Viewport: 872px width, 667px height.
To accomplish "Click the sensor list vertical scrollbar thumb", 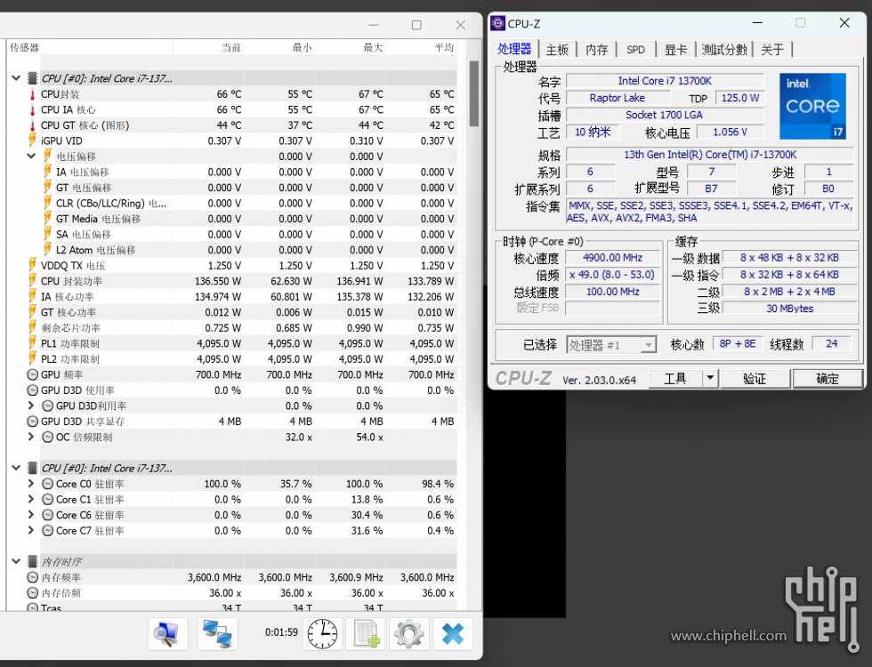I will point(473,94).
